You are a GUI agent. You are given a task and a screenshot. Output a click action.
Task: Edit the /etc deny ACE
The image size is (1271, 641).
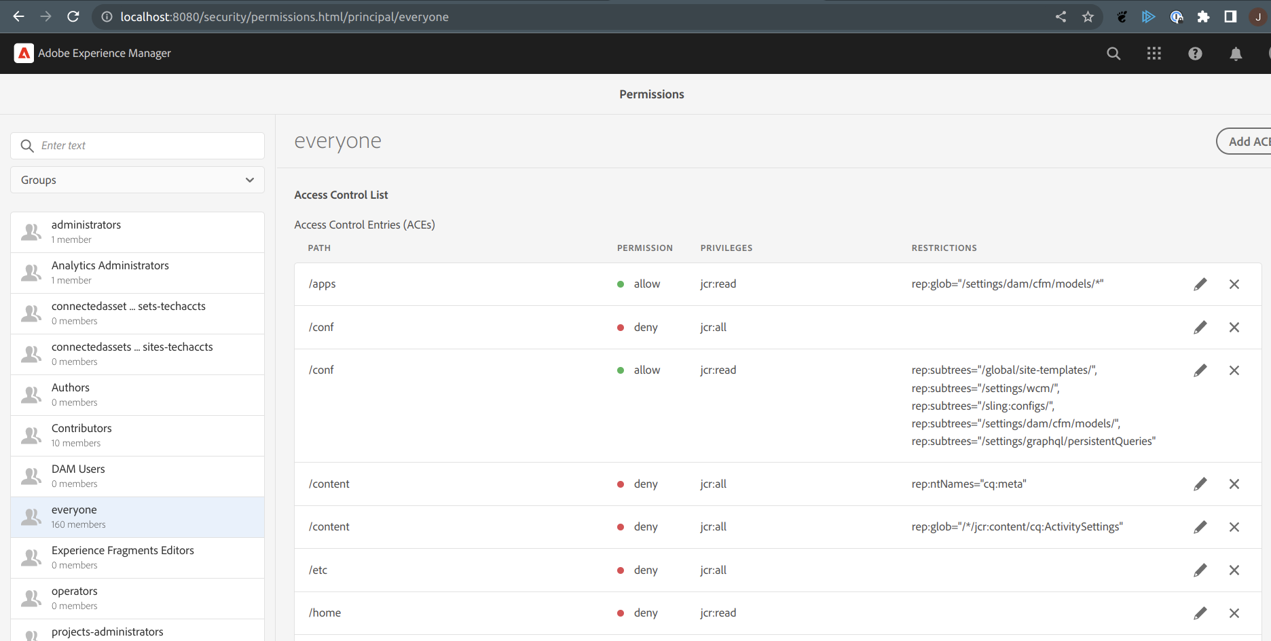click(1200, 570)
